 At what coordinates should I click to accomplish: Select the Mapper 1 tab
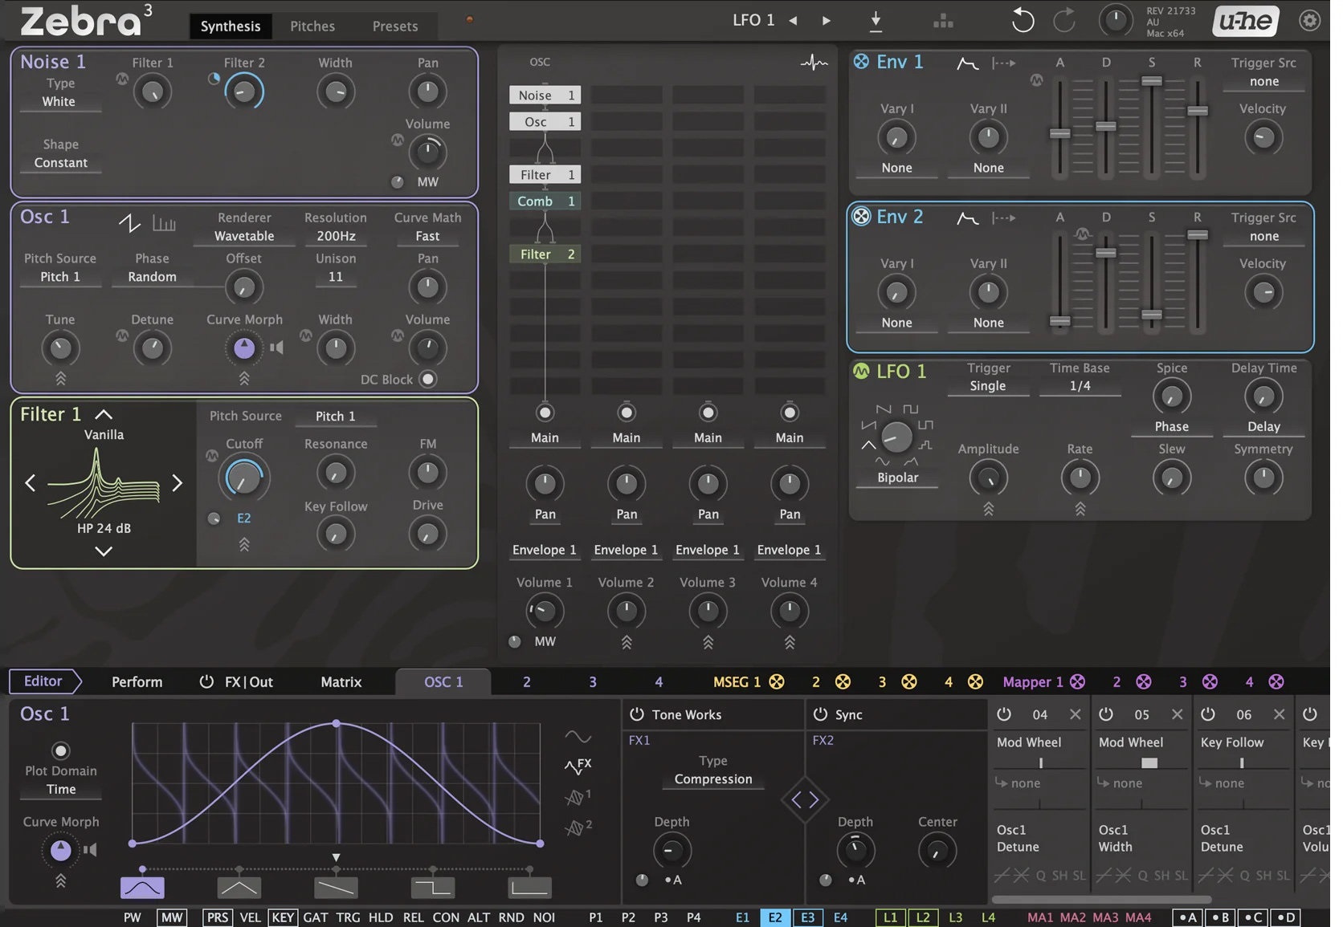1032,682
